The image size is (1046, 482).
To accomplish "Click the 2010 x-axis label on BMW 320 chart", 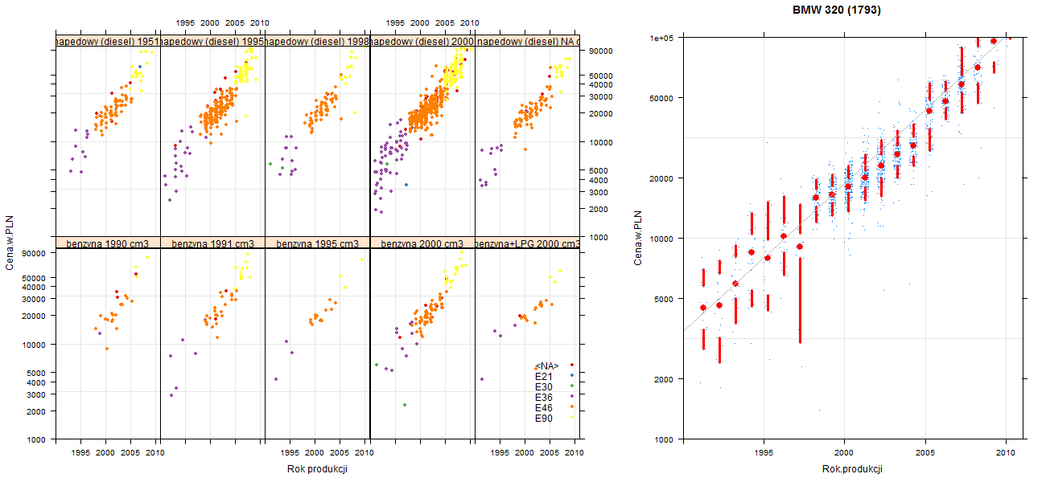I will (1006, 452).
